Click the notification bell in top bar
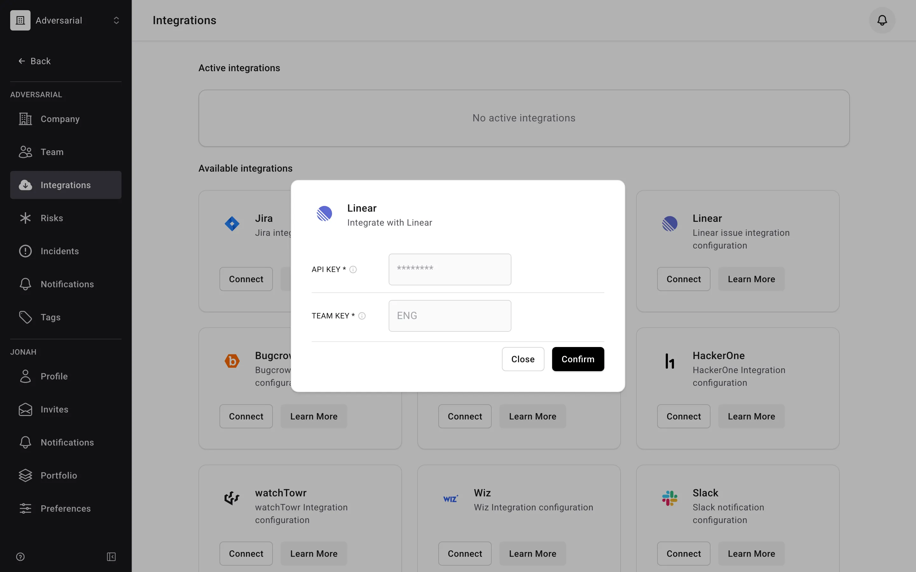 pyautogui.click(x=882, y=20)
